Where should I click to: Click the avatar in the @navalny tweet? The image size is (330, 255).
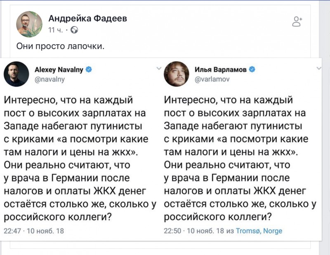tap(16, 74)
